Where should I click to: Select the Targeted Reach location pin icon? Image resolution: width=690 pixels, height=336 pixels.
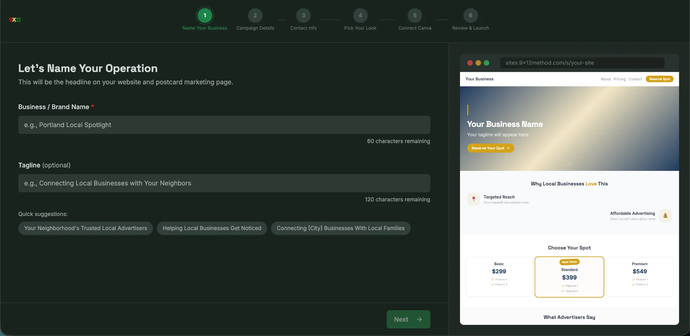point(474,199)
